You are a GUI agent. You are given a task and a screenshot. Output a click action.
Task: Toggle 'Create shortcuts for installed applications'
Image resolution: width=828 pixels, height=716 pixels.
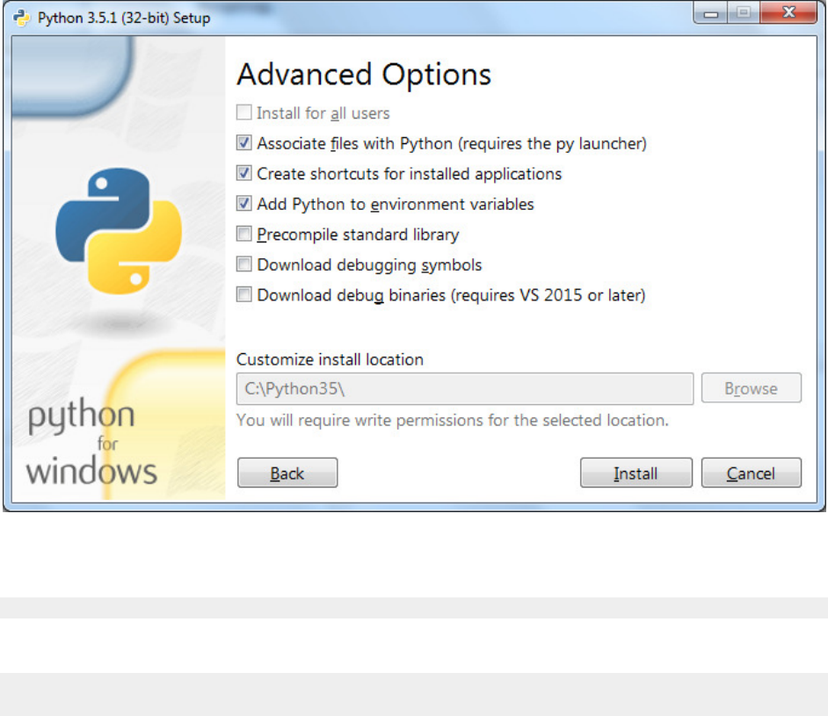click(244, 173)
